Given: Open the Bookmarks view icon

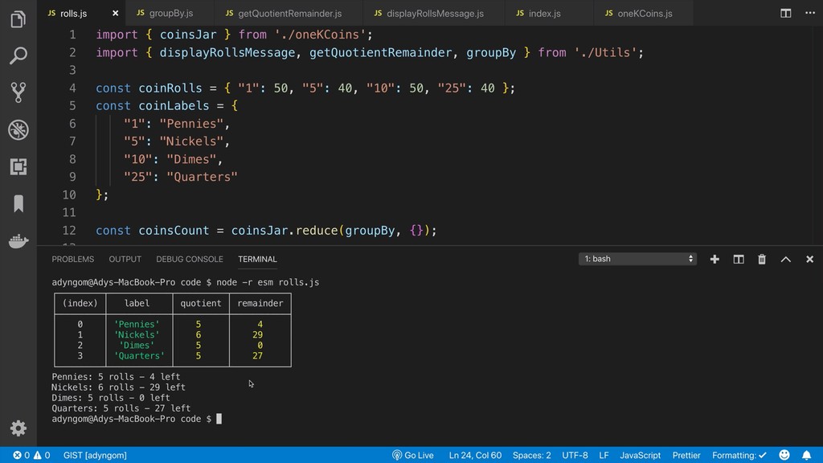Looking at the screenshot, I should [18, 203].
